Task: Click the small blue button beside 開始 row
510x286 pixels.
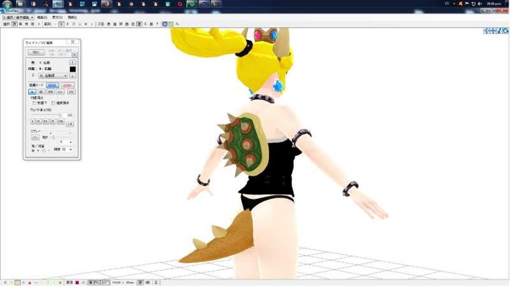Action: (74, 55)
